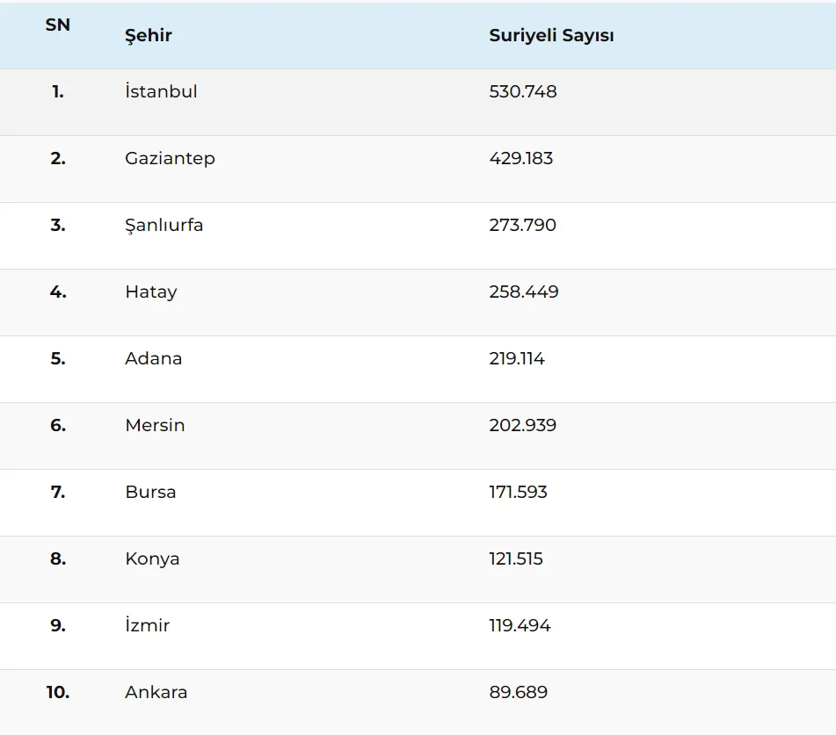Screen dimensions: 836x735
Task: Click rank number 10. in the table
Action: pos(58,693)
